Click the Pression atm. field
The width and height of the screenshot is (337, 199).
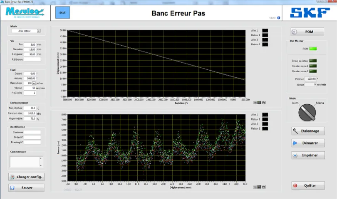pos(30,113)
